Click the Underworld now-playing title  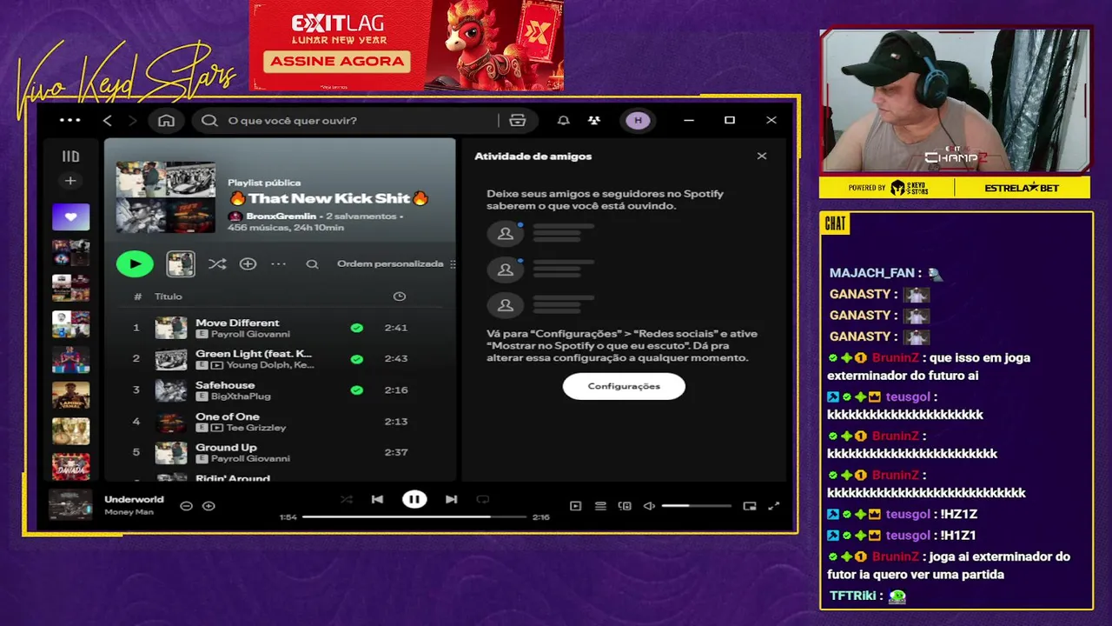134,500
